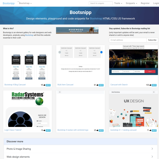The image size is (159, 159).
Task: Open the Bootstrap 4 Blog Carousel link
Action: click(15, 85)
